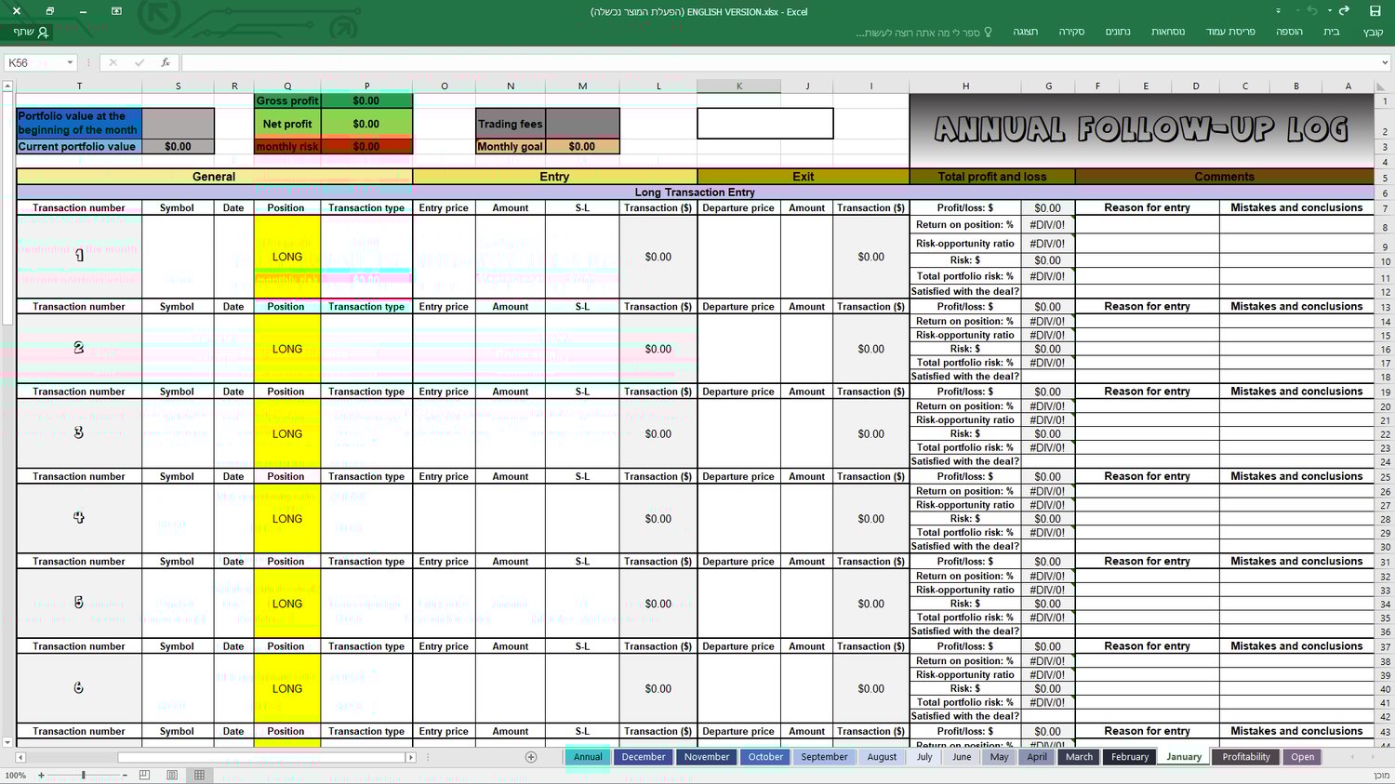Open the Customize Quick Access Toolbar dropdown
This screenshot has width=1395, height=784.
(1278, 11)
